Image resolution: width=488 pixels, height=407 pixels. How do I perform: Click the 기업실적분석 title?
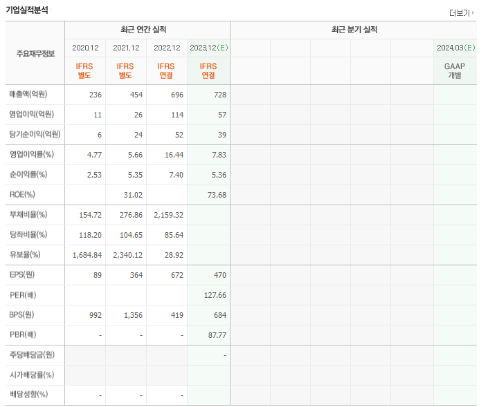[27, 10]
